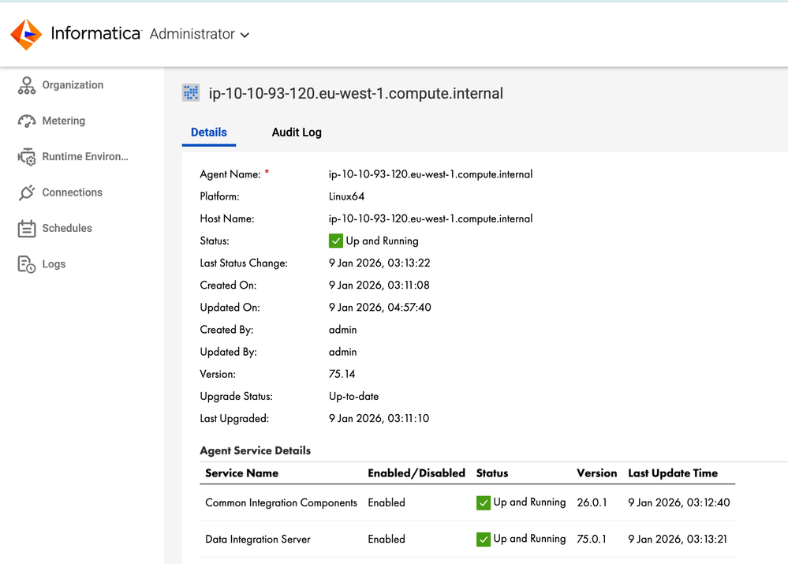Click the Upgrade Status value Up-to-date
Image resolution: width=788 pixels, height=564 pixels.
(354, 396)
